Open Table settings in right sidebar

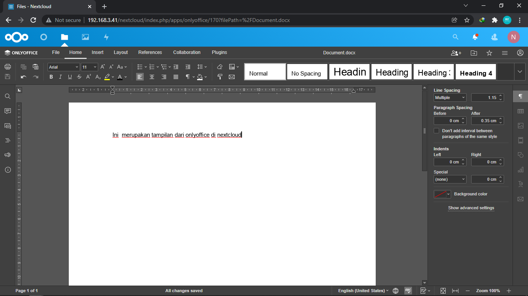click(x=520, y=111)
